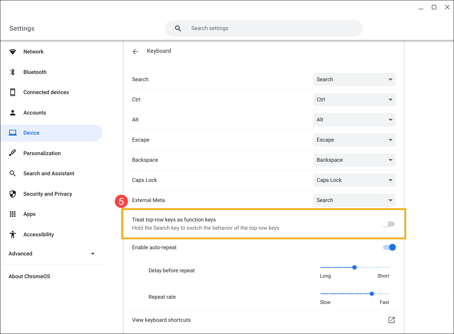Go back from the Keyboard page
The width and height of the screenshot is (454, 334).
[135, 51]
